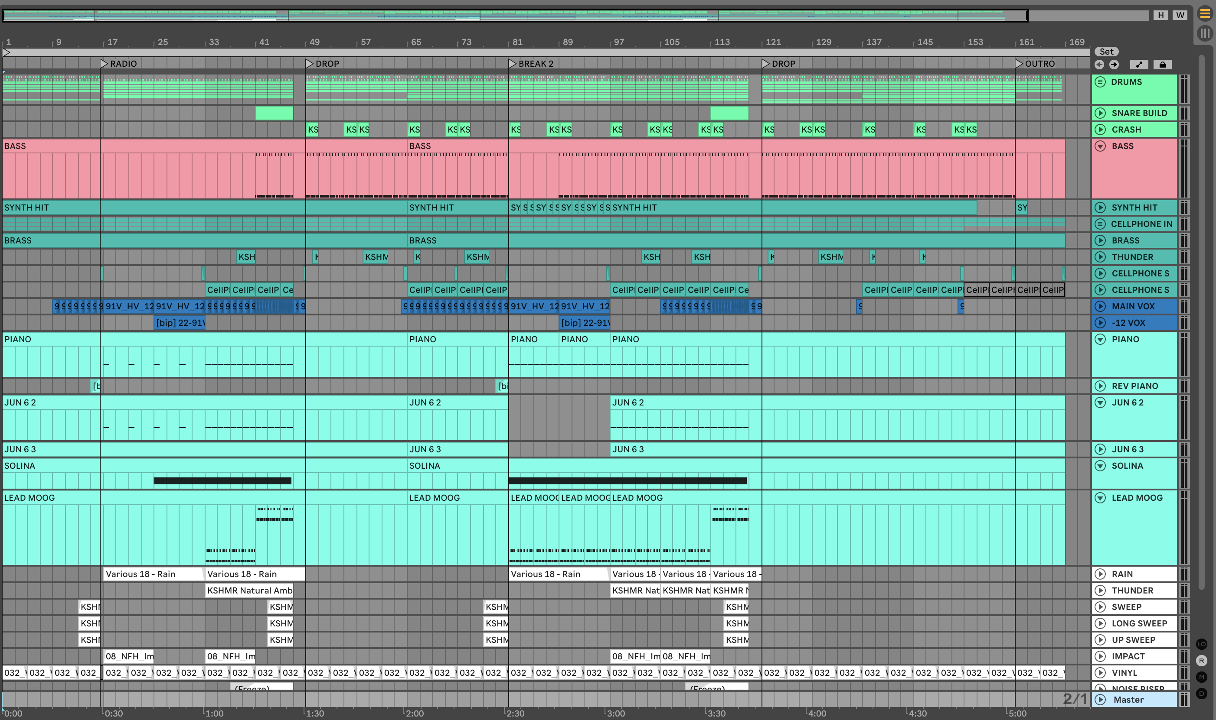Viewport: 1216px width, 720px height.
Task: Toggle the Mixer section (M) button
Action: coord(1201,677)
